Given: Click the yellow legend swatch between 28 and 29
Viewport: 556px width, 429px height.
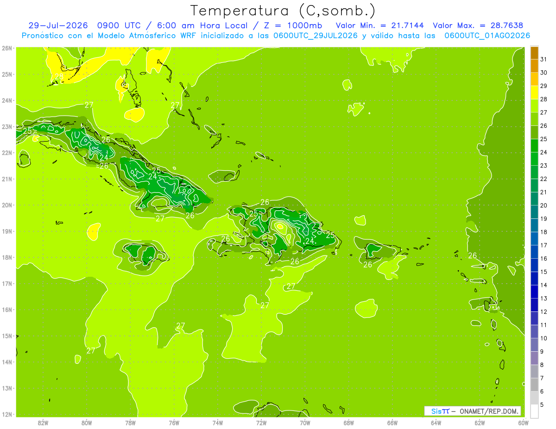Looking at the screenshot, I should click(535, 93).
